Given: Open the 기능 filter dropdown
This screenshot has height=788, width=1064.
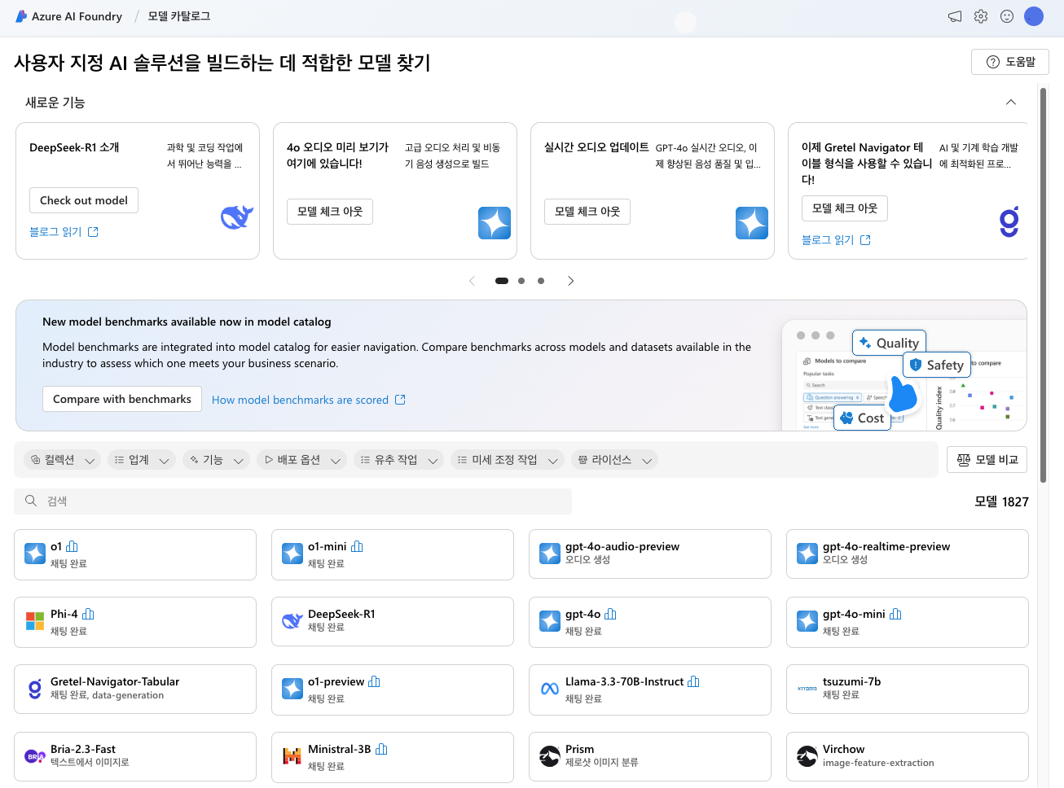Looking at the screenshot, I should click(x=216, y=460).
